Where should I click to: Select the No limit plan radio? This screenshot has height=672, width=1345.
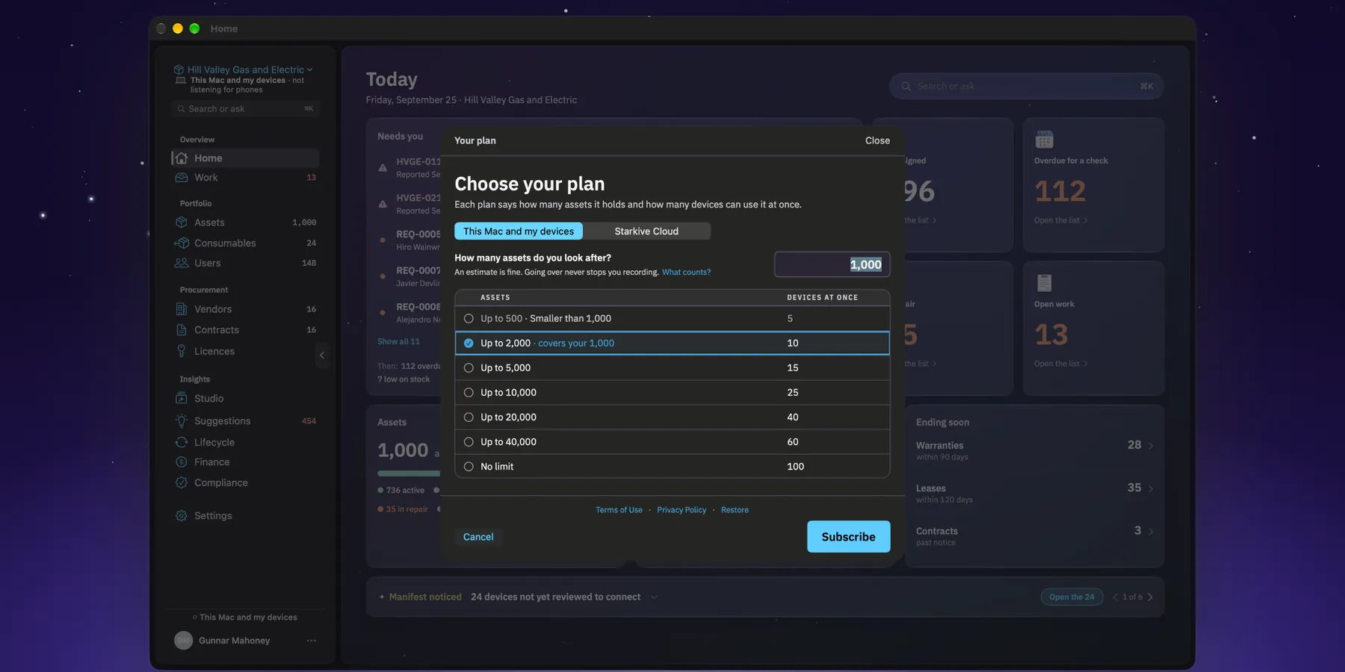(x=469, y=467)
